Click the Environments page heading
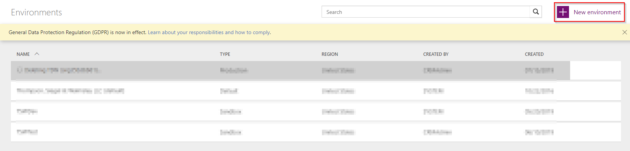 37,12
